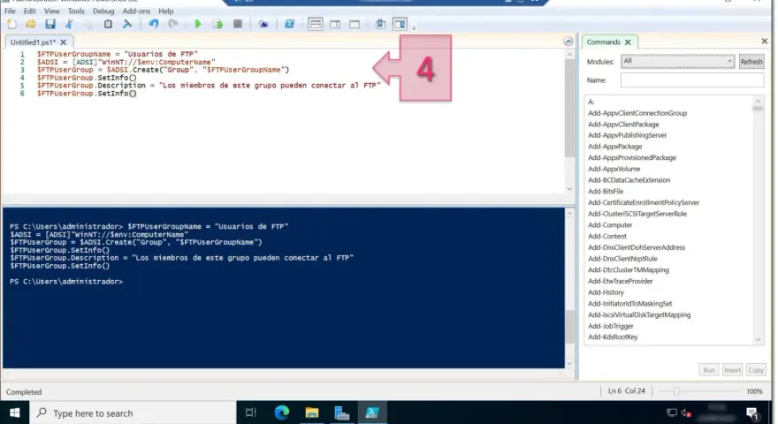Redo the last undone edit
Viewport: 778px width, 424px height.
click(172, 24)
